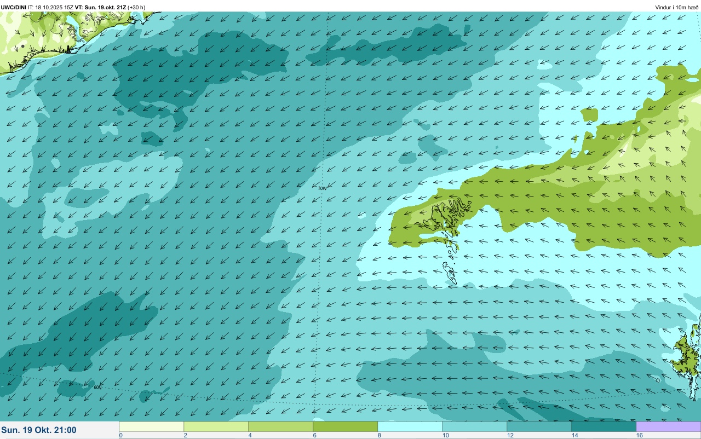Click the dark teal 14–16 legend swatch

[x=604, y=426]
